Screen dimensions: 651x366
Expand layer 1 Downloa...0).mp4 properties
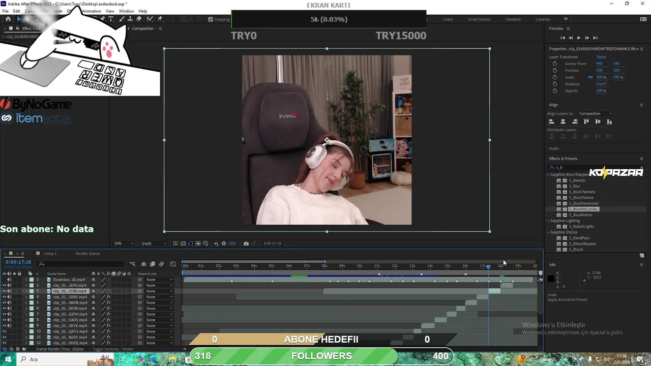[x=26, y=280]
